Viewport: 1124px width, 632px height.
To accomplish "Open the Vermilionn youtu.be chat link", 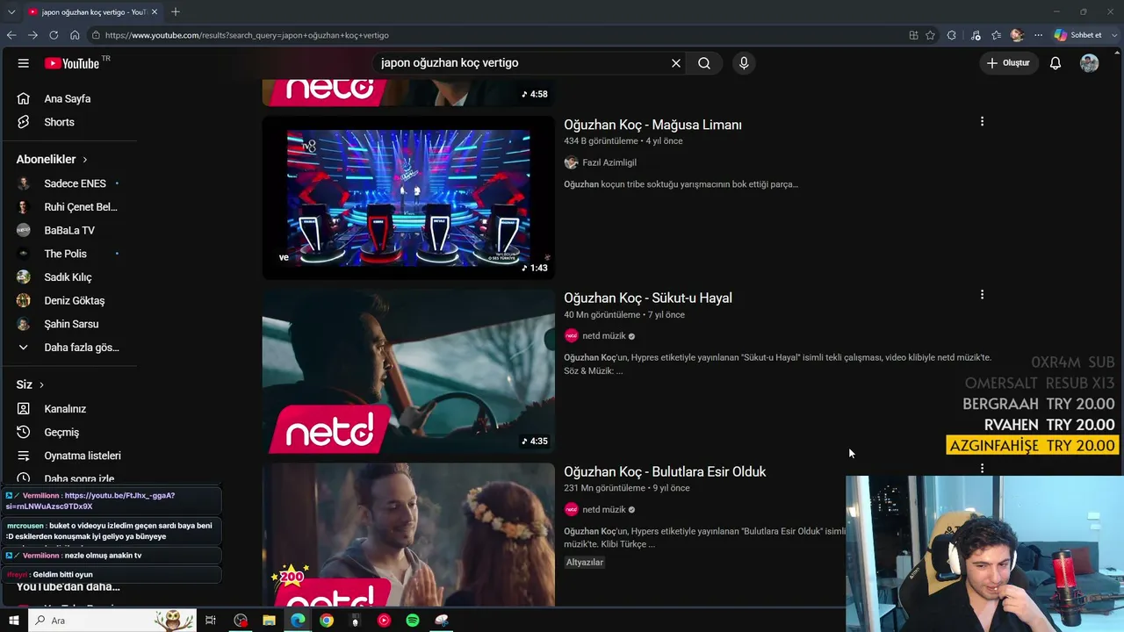I will coord(90,501).
